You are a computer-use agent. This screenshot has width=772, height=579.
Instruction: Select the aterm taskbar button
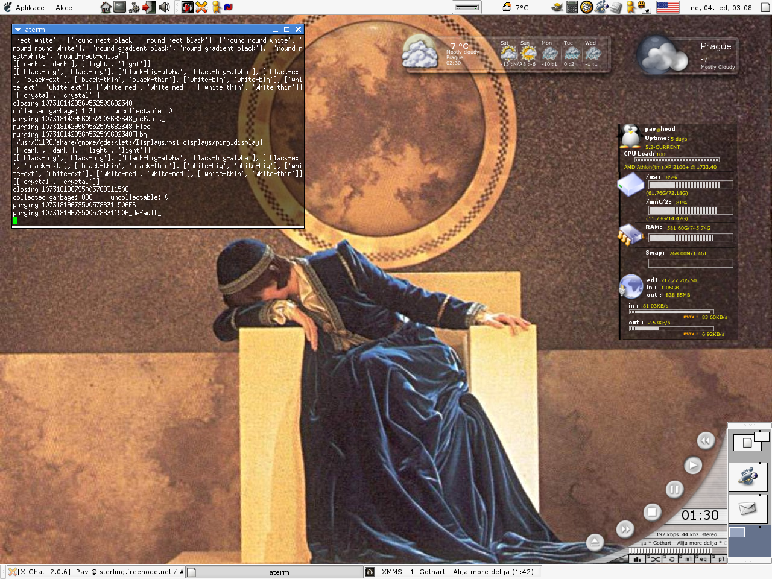(274, 572)
